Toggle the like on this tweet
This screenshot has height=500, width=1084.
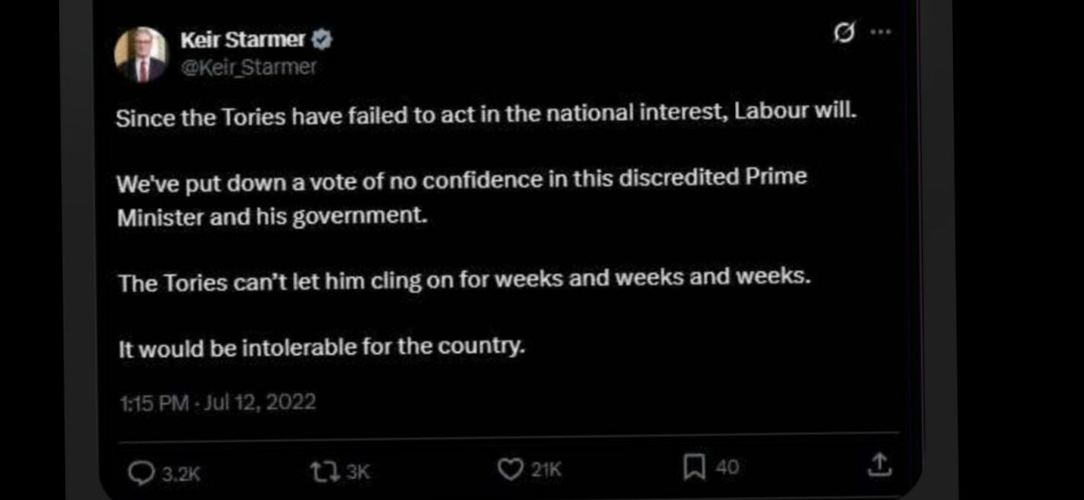pyautogui.click(x=510, y=471)
